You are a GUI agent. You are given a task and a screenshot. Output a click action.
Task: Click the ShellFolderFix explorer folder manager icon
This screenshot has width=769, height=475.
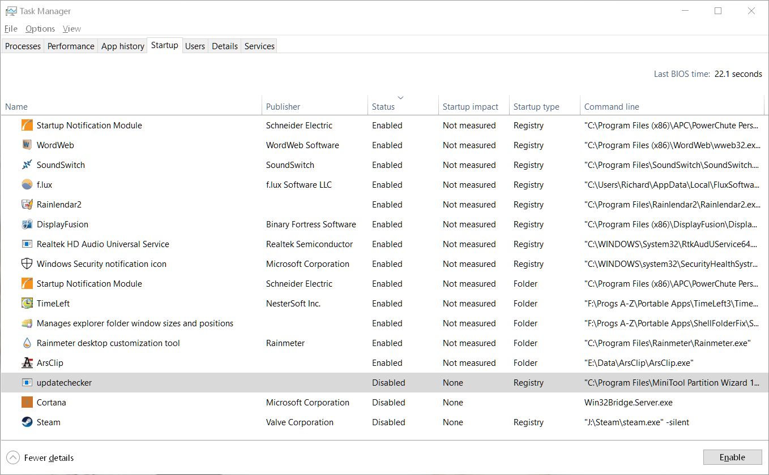tap(27, 323)
